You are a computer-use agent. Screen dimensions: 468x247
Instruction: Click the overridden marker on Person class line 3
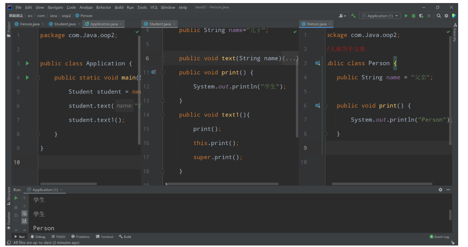(318, 63)
